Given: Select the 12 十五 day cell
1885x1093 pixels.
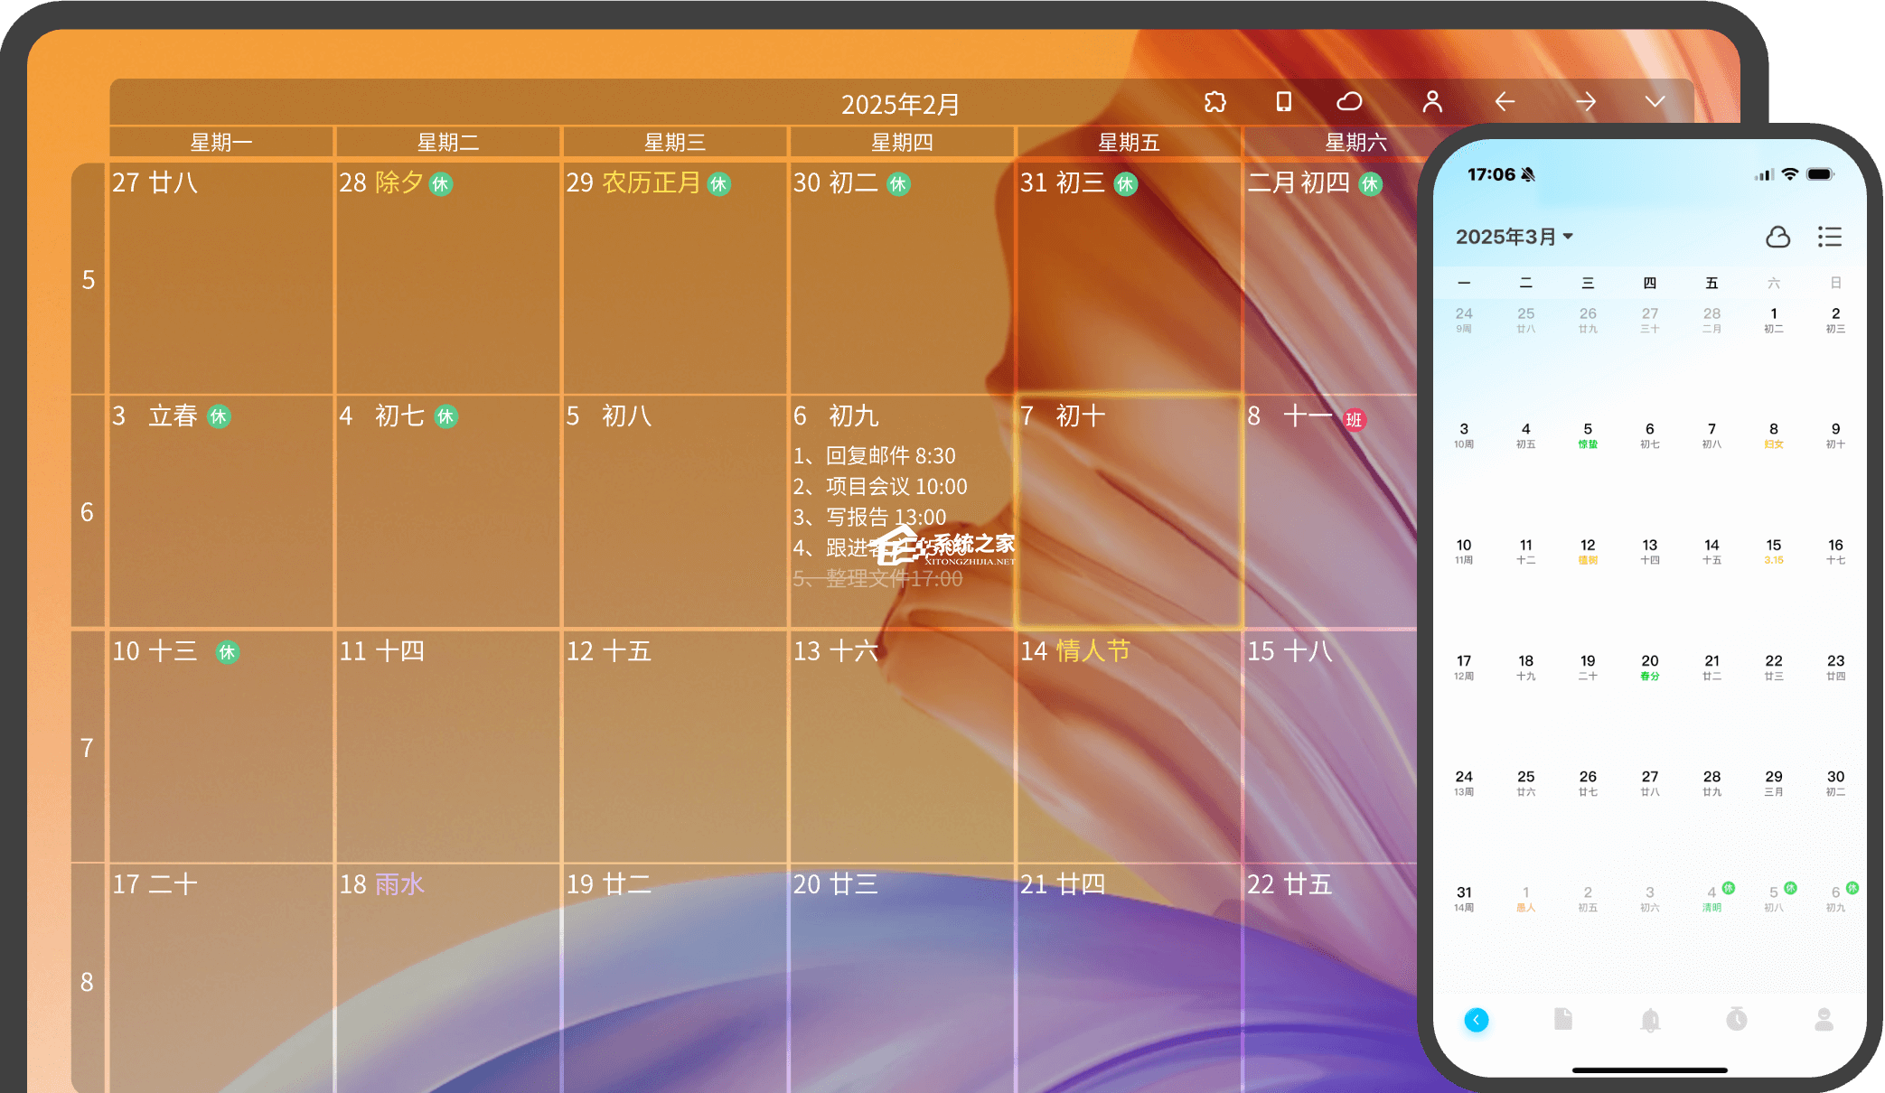Looking at the screenshot, I should coord(675,746).
